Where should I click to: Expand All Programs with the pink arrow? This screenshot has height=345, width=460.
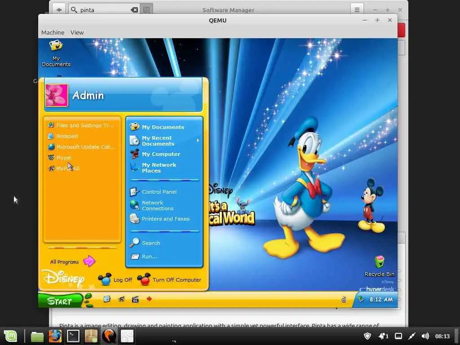point(89,261)
